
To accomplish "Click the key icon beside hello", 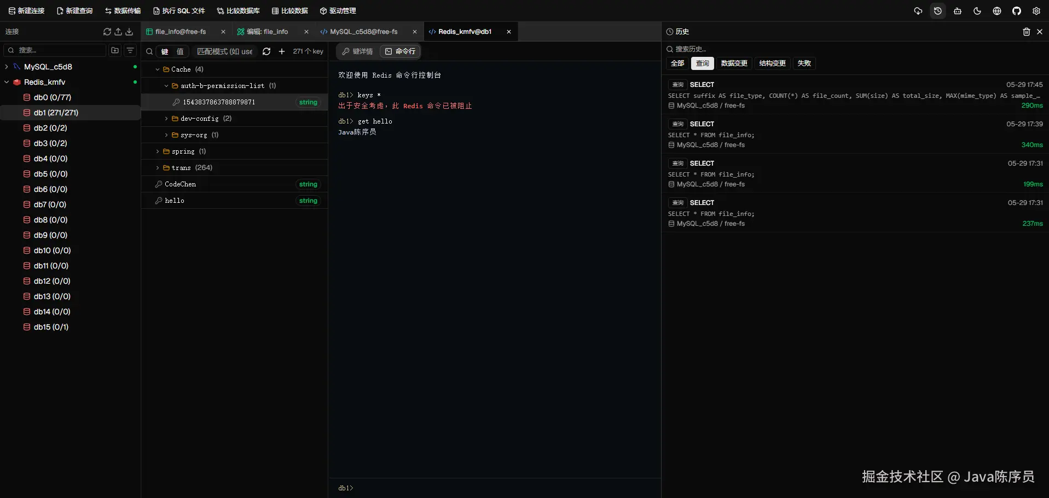I will coord(159,201).
